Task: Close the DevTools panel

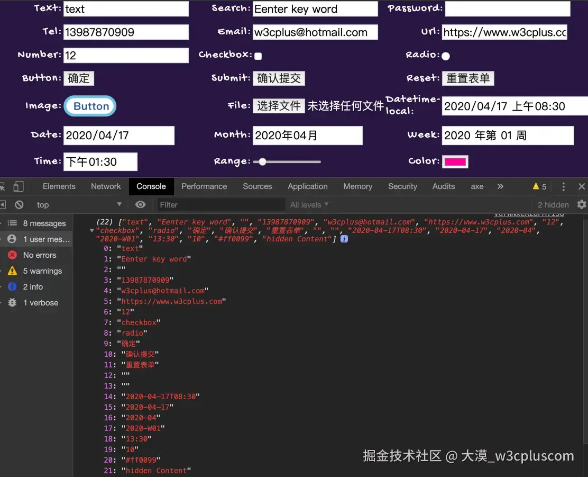Action: tap(582, 186)
